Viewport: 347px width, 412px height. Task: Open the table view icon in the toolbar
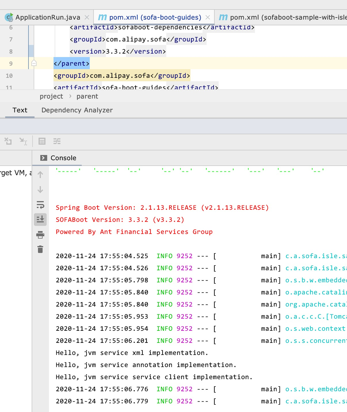43,141
